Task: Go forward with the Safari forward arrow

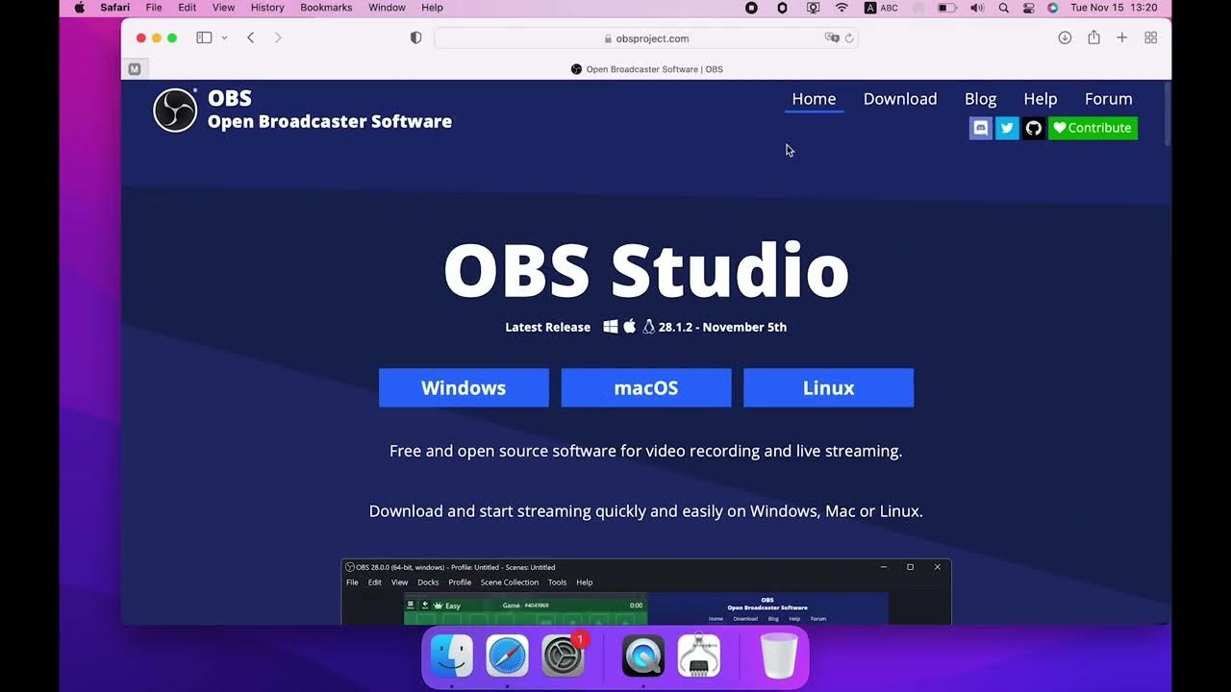Action: tap(278, 37)
